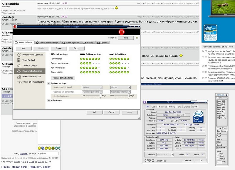
Task: Click the red battery icon in Power Manager
Action: tap(121, 32)
